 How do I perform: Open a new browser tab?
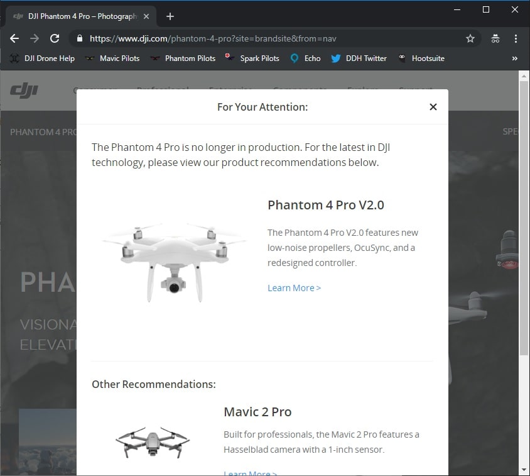click(x=170, y=16)
